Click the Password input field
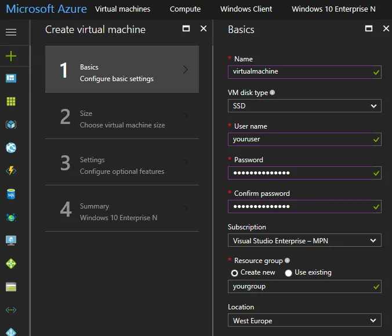This screenshot has width=392, height=336. click(304, 173)
